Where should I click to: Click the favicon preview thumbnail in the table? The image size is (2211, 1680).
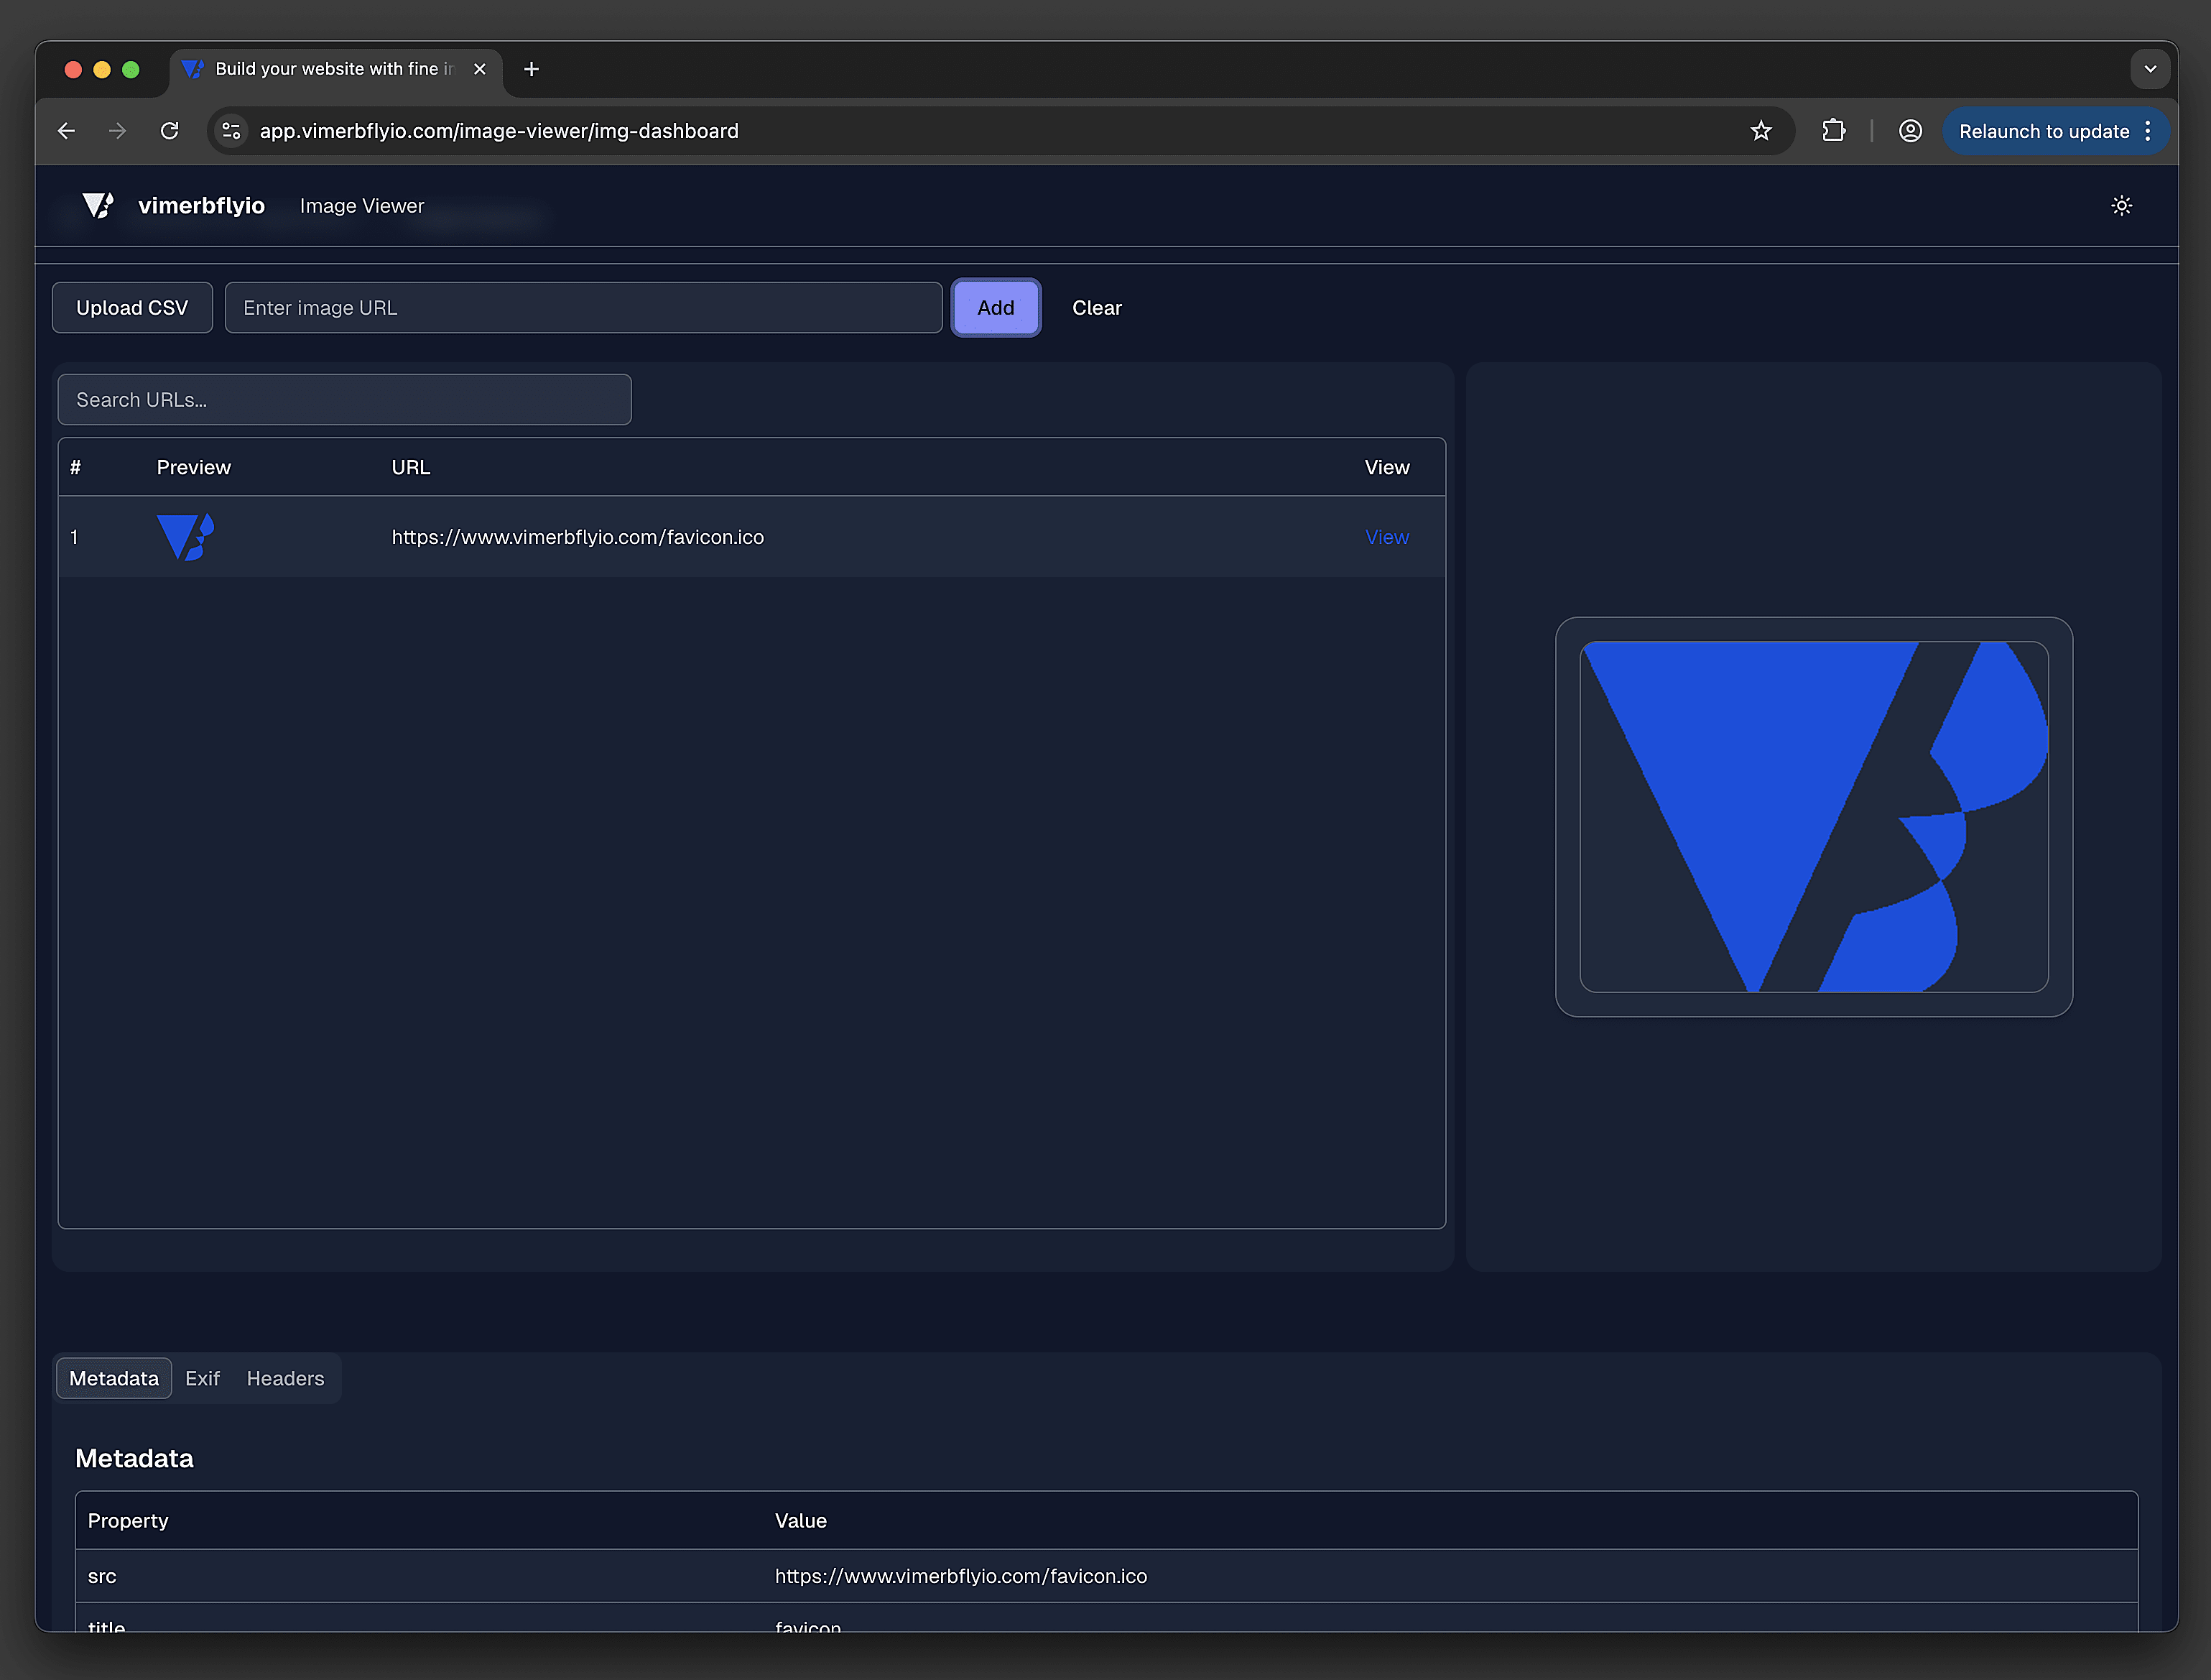(186, 537)
